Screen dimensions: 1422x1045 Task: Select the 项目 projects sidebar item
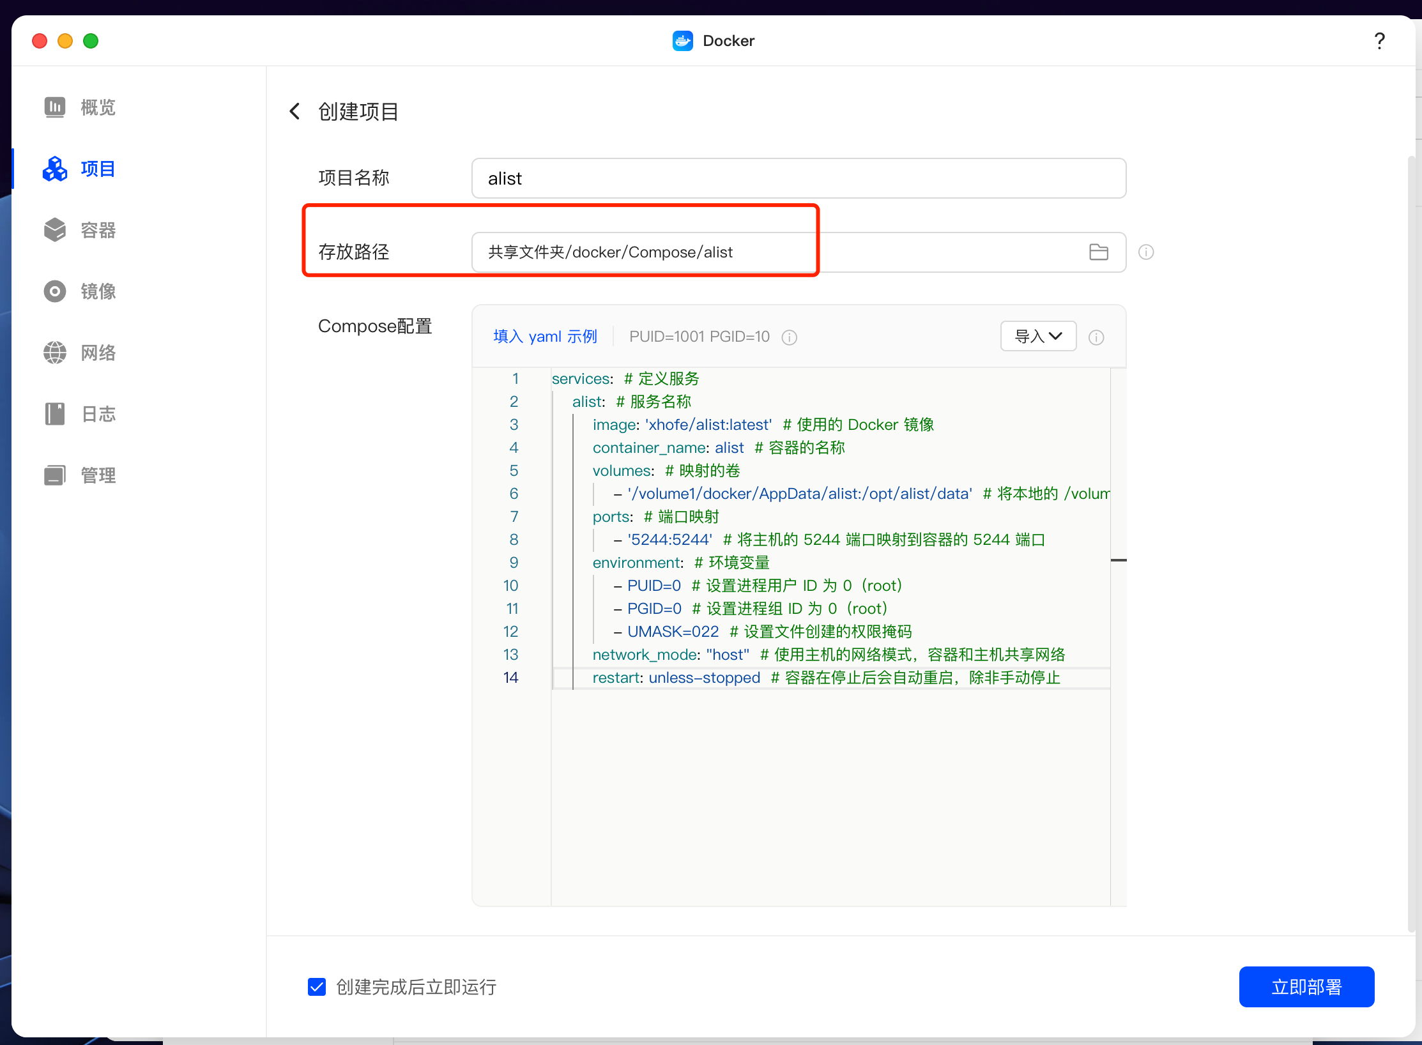click(79, 169)
